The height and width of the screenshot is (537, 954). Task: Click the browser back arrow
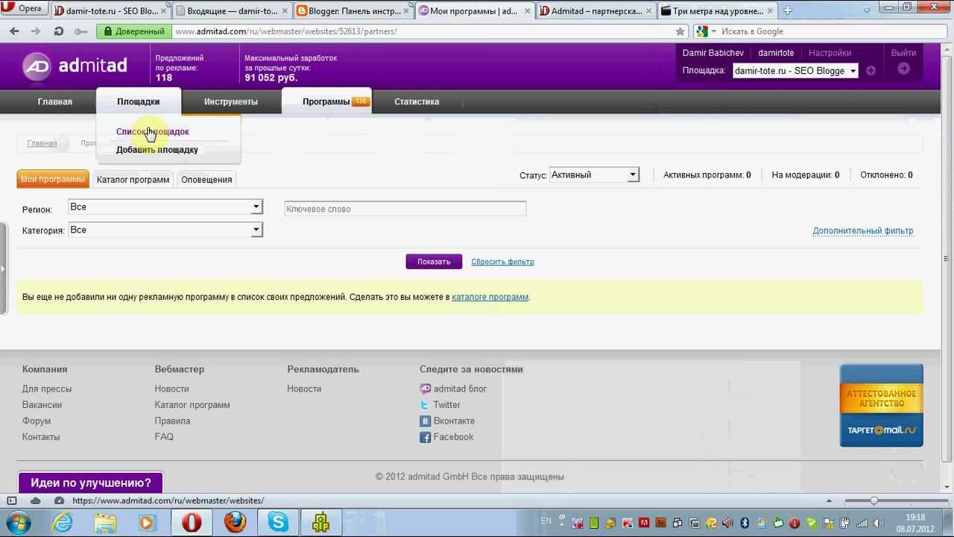pyautogui.click(x=14, y=31)
